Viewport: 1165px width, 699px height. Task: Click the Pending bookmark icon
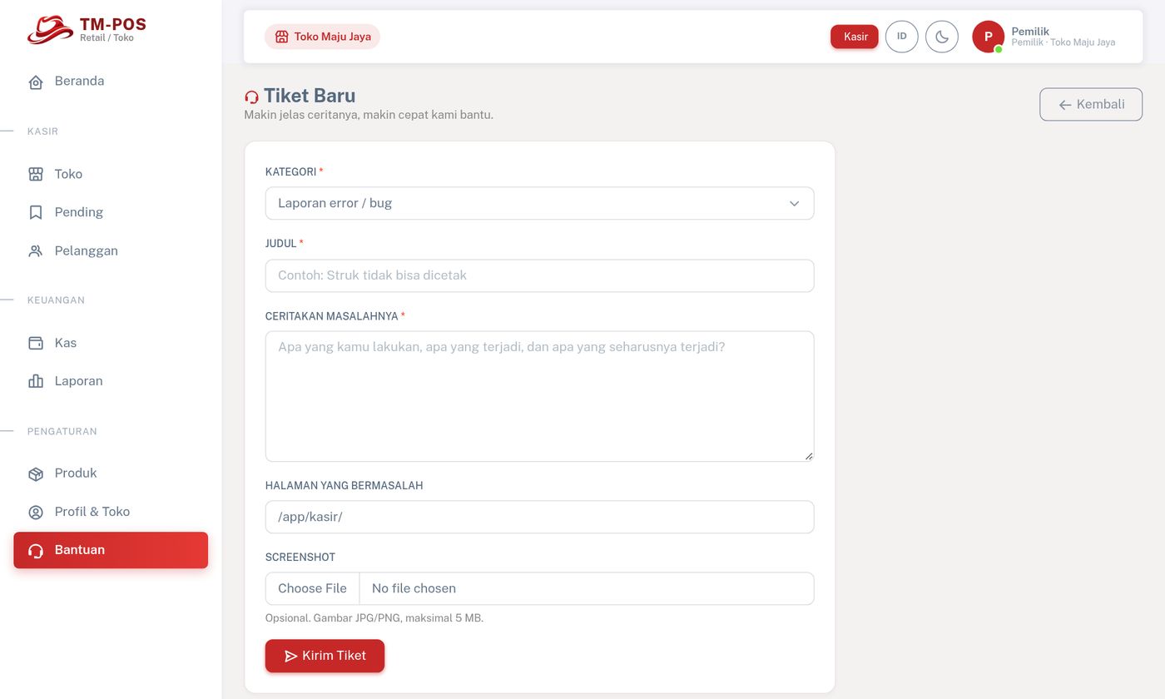[x=36, y=212]
